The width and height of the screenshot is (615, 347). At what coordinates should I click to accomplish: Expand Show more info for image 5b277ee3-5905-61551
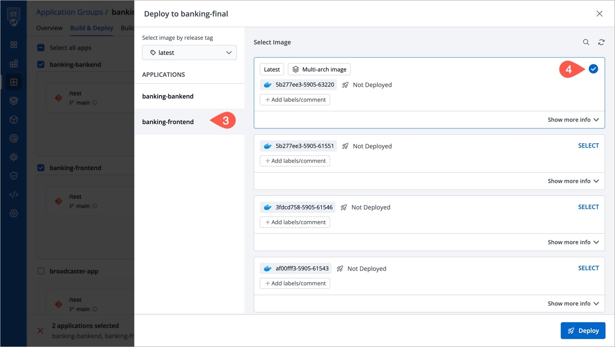tap(573, 181)
